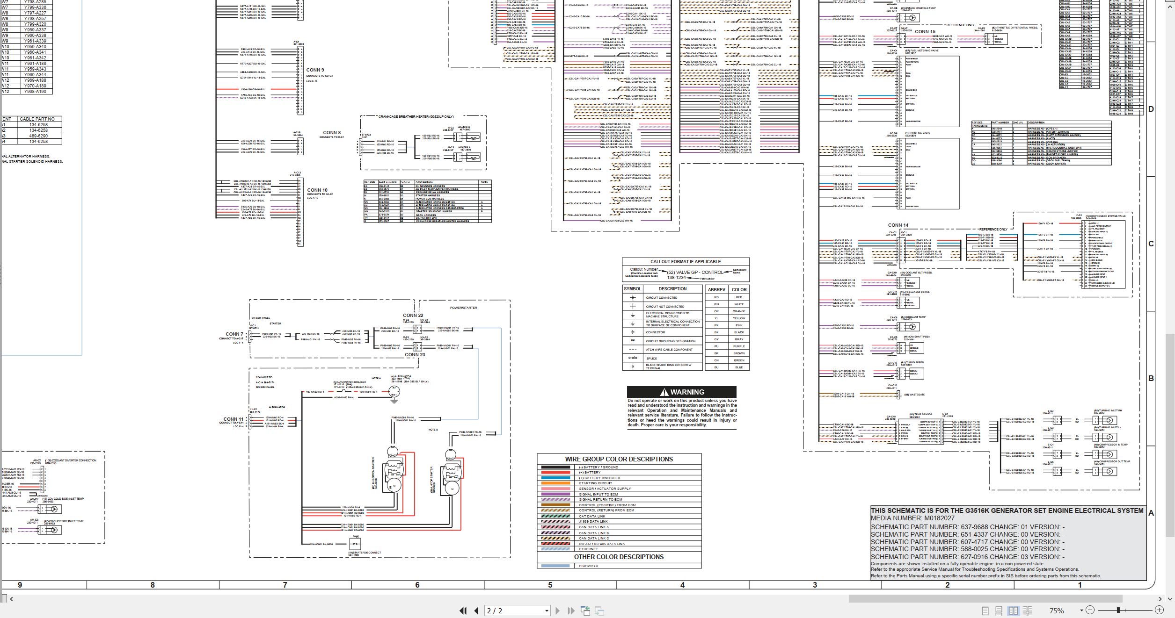The image size is (1175, 618).
Task: Click the CRANKCASE BREATHER HEATER box title
Action: [x=416, y=116]
